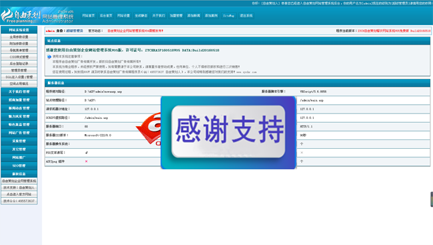Screen dimensions: 433x245
Task: Open 全局参数设置 in the sidebar
Action: click(19, 37)
